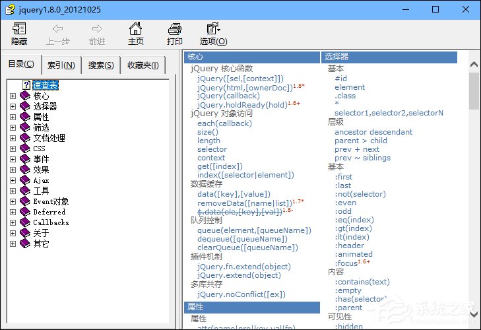Open the each(callback) link
The height and width of the screenshot is (330, 481).
(224, 123)
